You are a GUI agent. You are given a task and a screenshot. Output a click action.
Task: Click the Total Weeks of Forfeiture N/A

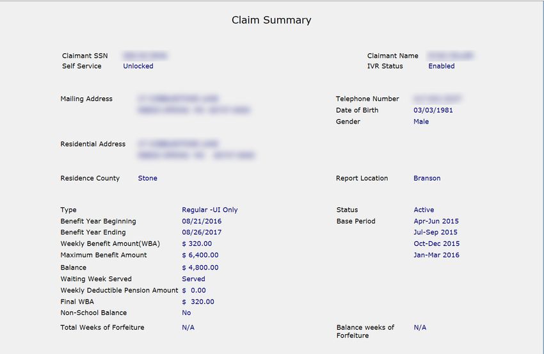click(188, 327)
